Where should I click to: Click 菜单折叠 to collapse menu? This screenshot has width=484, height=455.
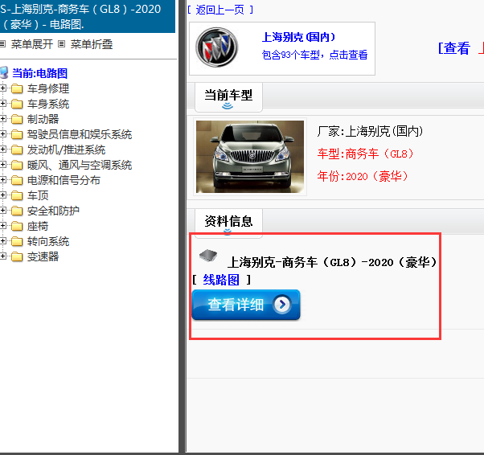click(92, 44)
